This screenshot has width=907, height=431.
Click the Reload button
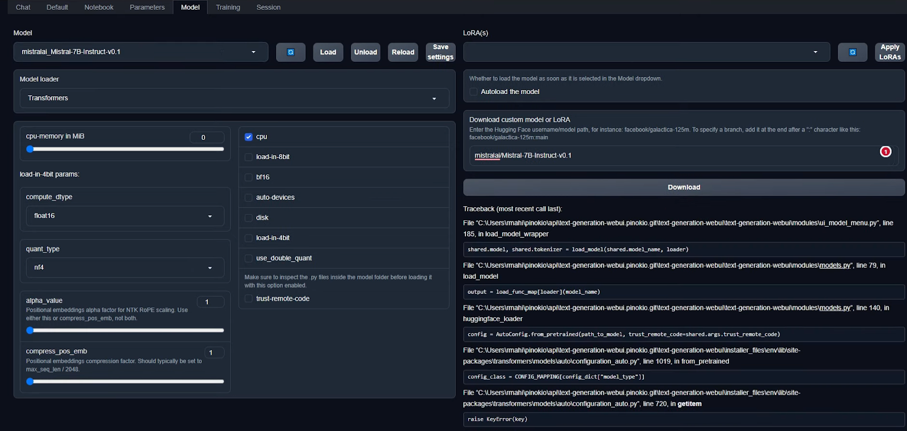(403, 52)
